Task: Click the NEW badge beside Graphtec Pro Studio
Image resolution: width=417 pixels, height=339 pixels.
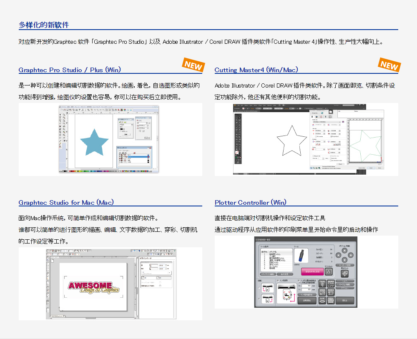Action: click(x=193, y=65)
